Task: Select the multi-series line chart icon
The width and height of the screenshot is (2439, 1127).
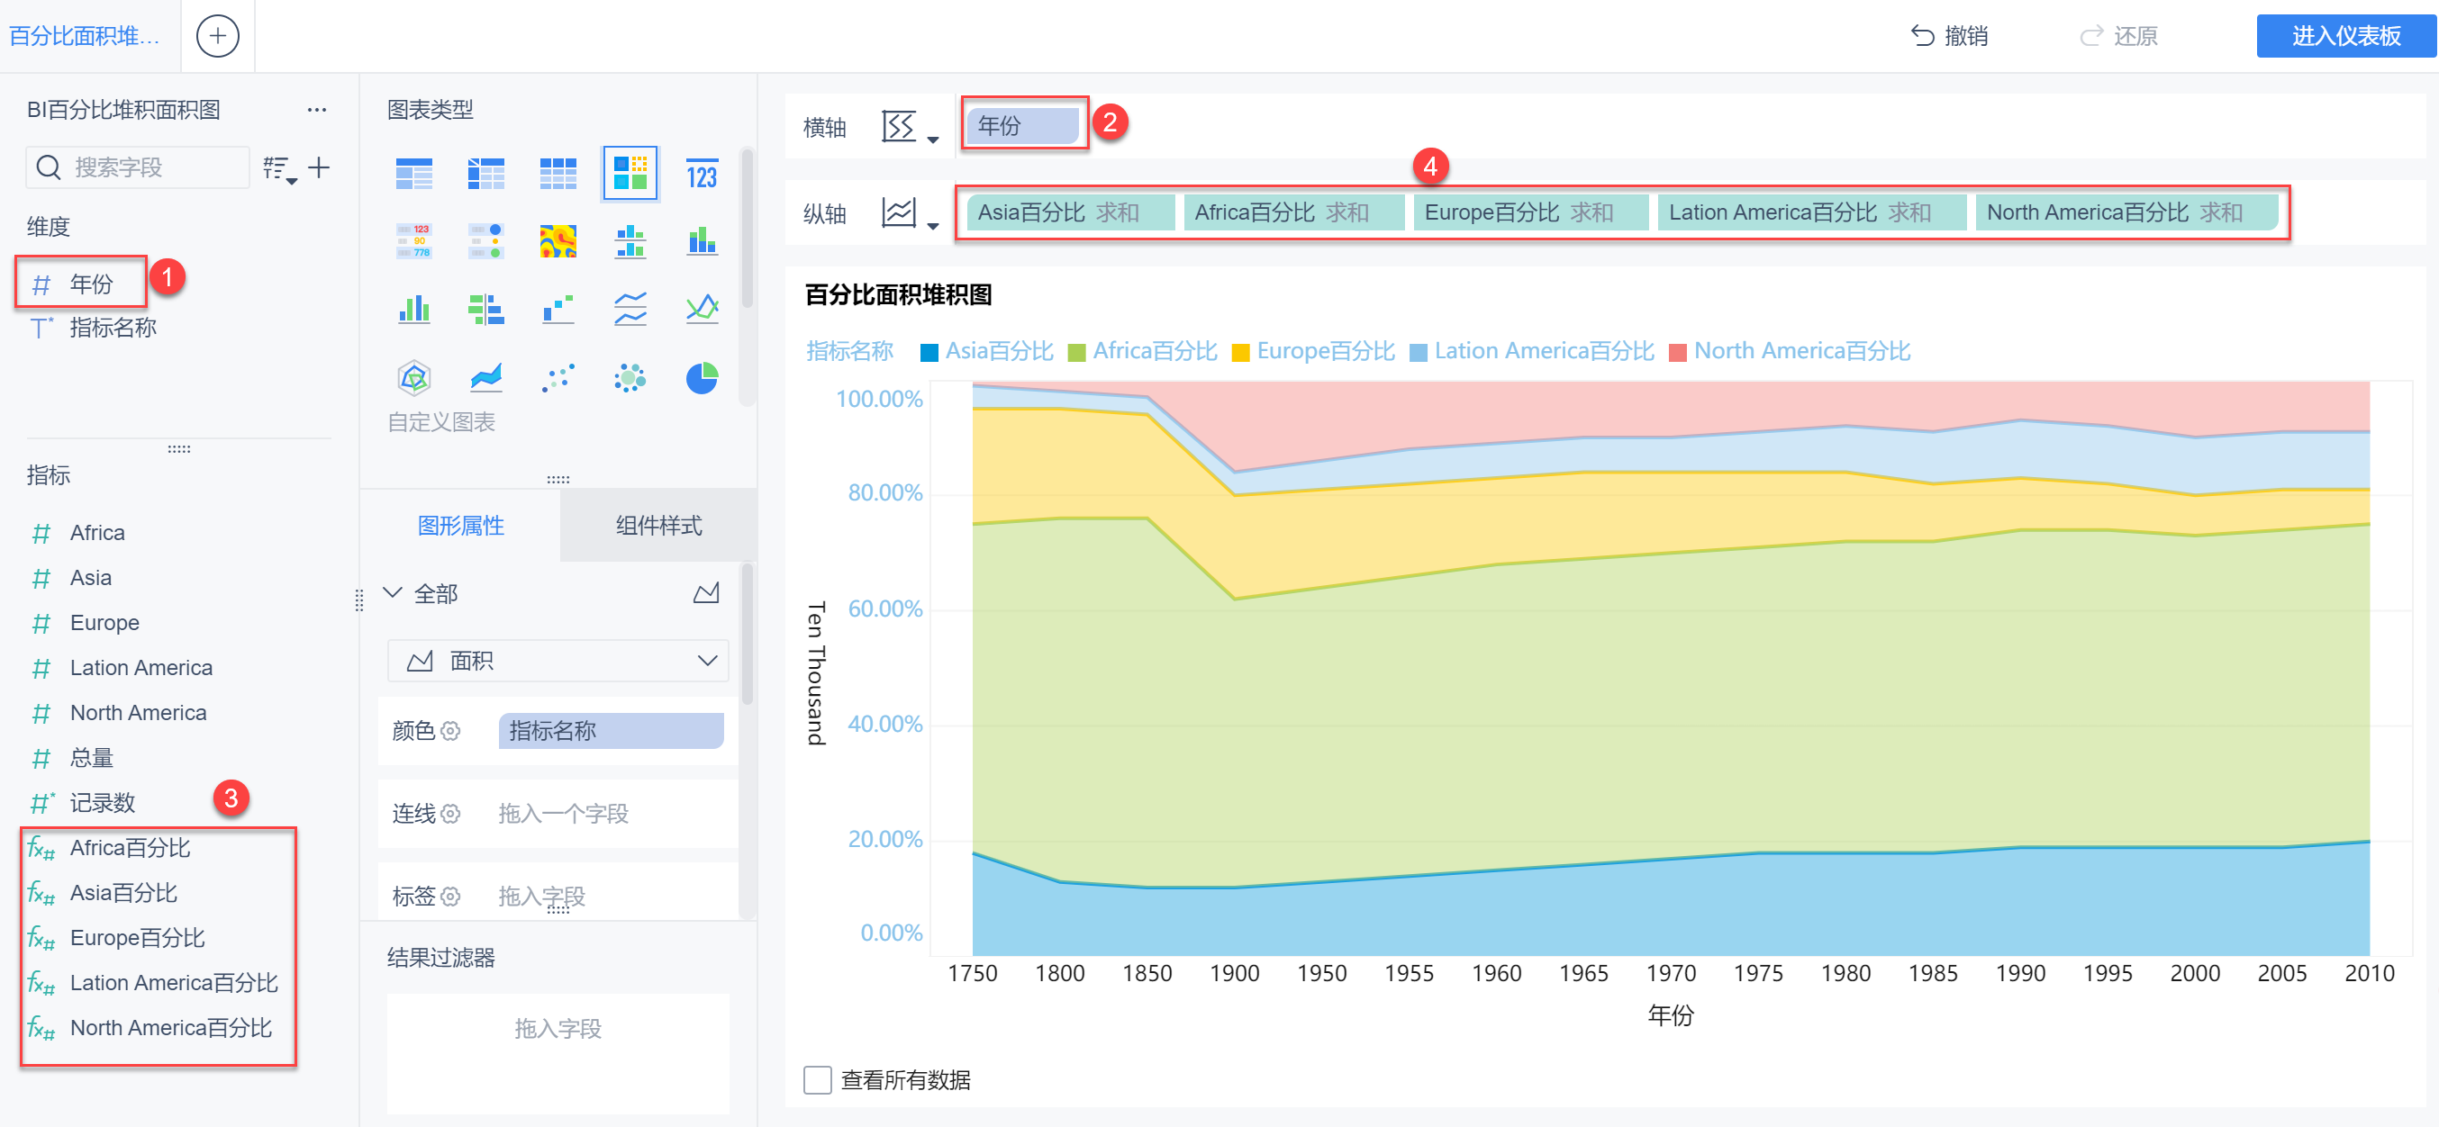Action: (x=702, y=309)
